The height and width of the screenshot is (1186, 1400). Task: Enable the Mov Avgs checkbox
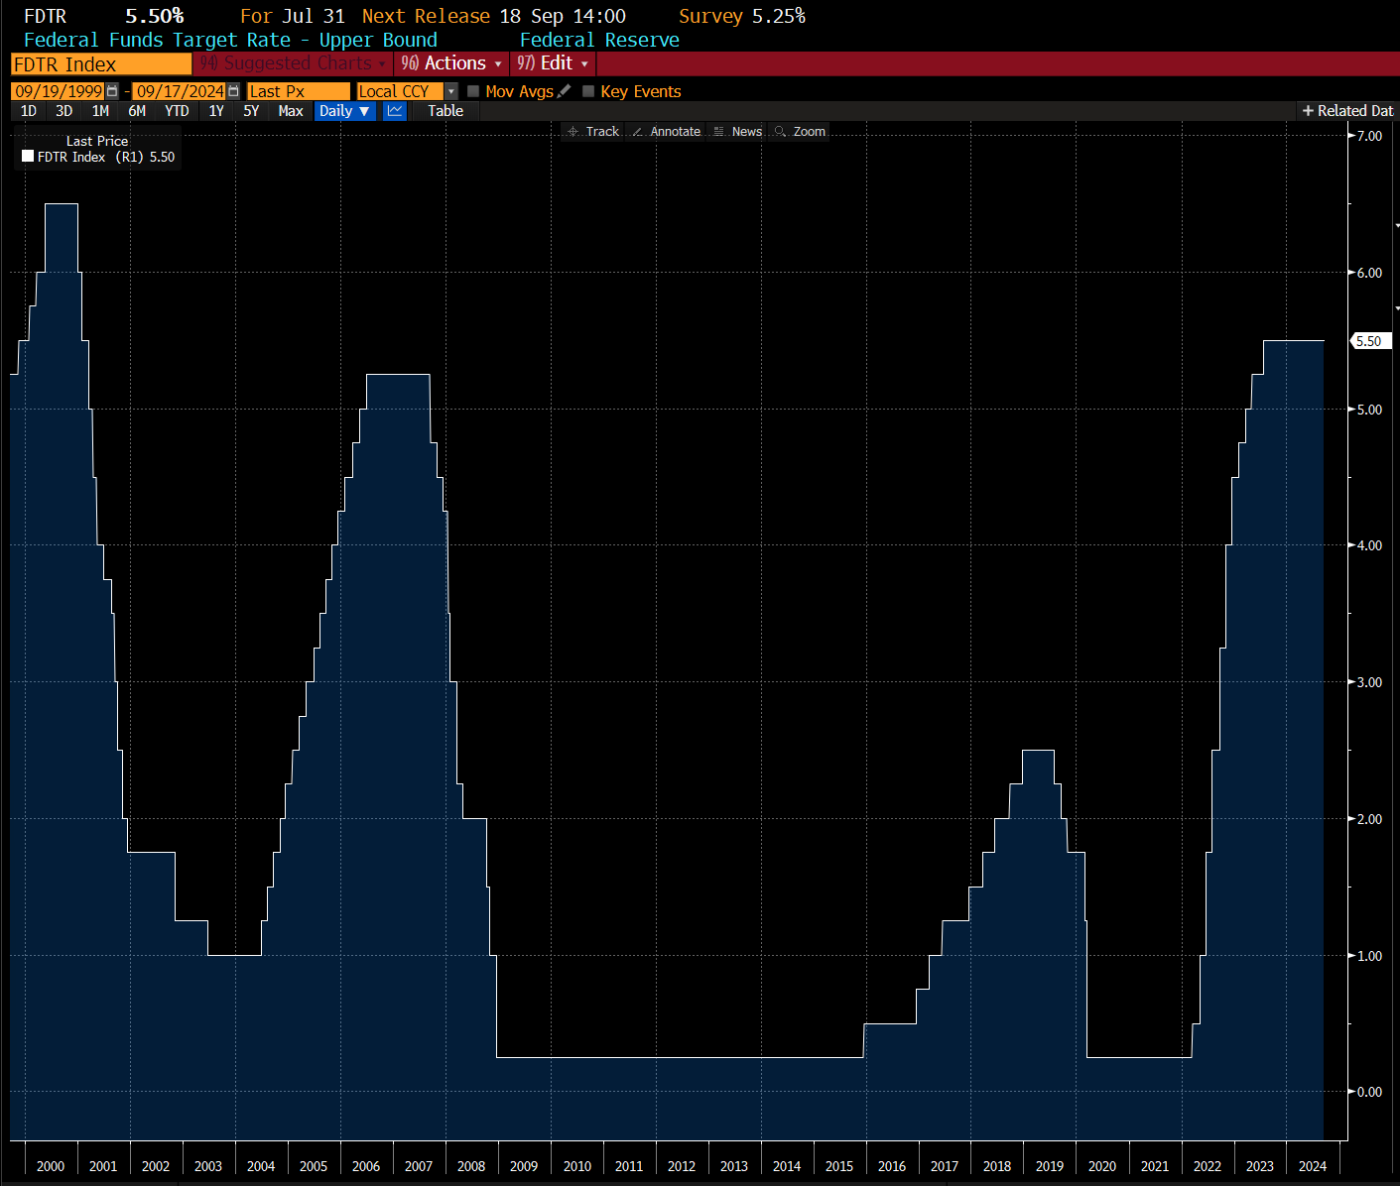[x=473, y=91]
